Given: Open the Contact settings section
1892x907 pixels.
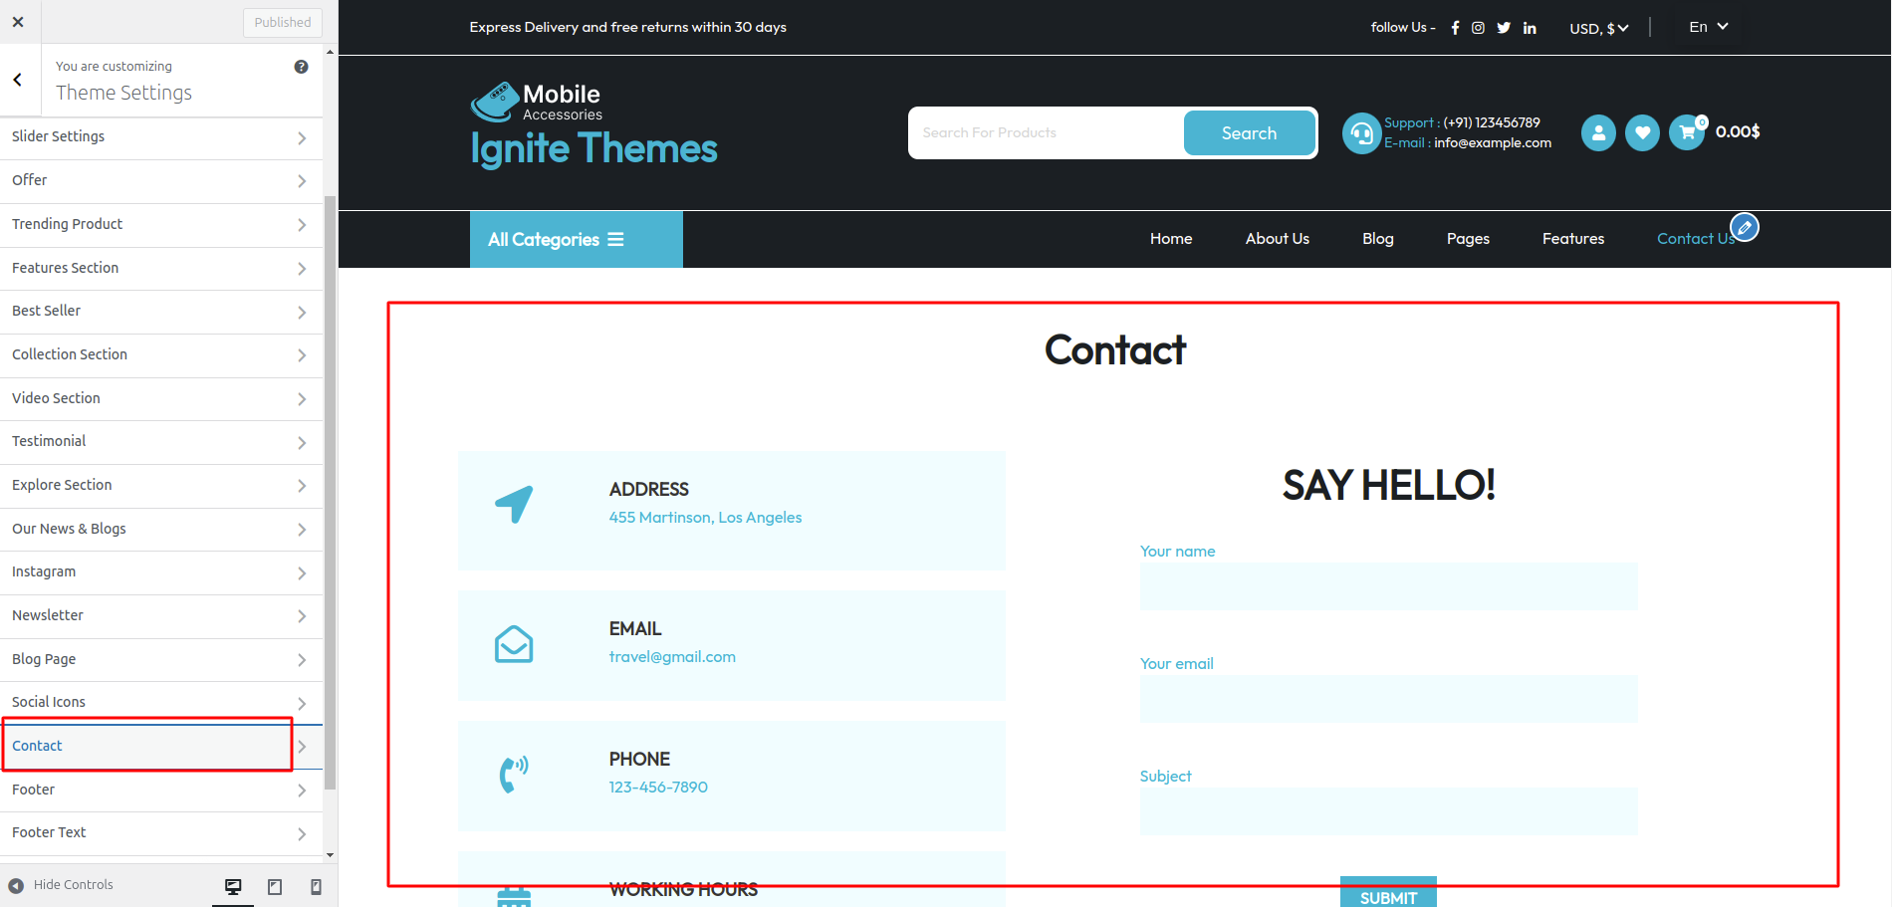Looking at the screenshot, I should point(161,747).
